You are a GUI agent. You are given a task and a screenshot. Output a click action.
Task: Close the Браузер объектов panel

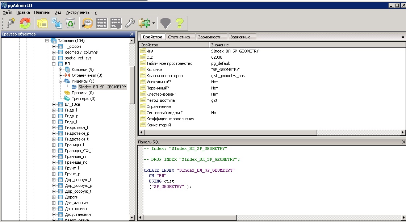132,34
